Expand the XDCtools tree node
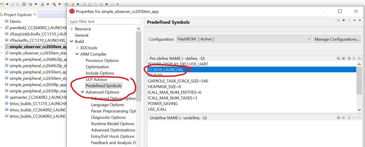 coord(77,48)
